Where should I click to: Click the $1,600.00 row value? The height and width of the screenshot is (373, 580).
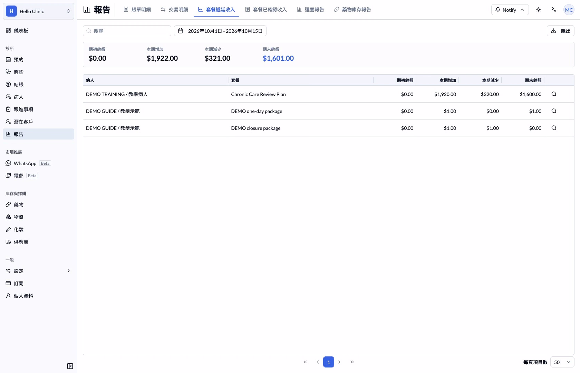[531, 94]
